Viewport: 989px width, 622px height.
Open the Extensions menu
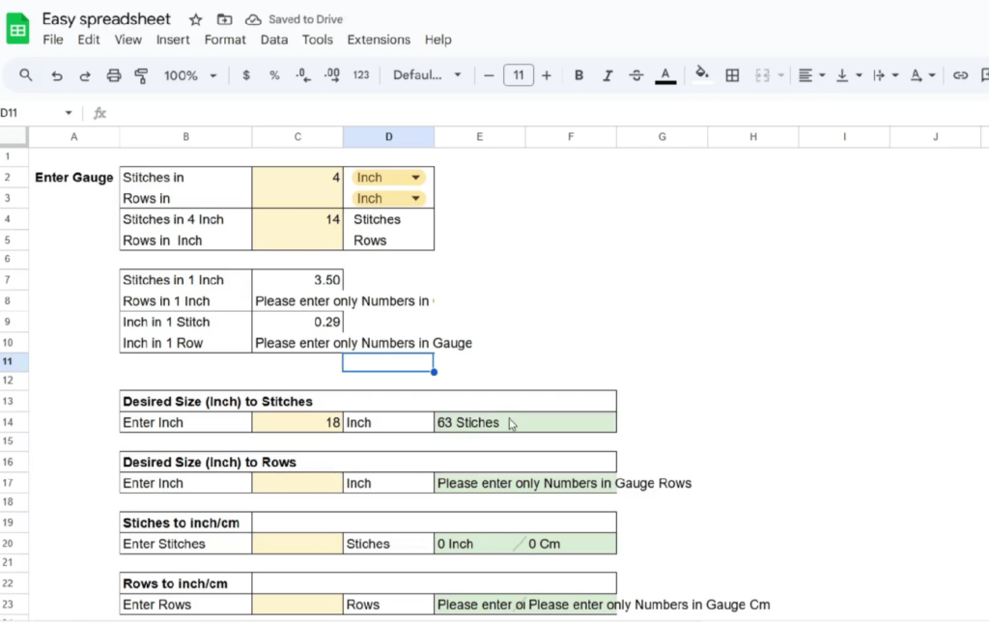379,40
